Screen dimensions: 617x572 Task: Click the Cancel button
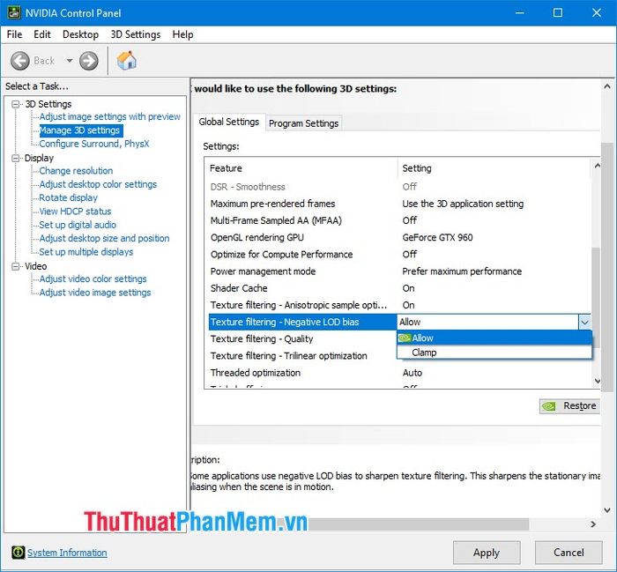click(569, 553)
